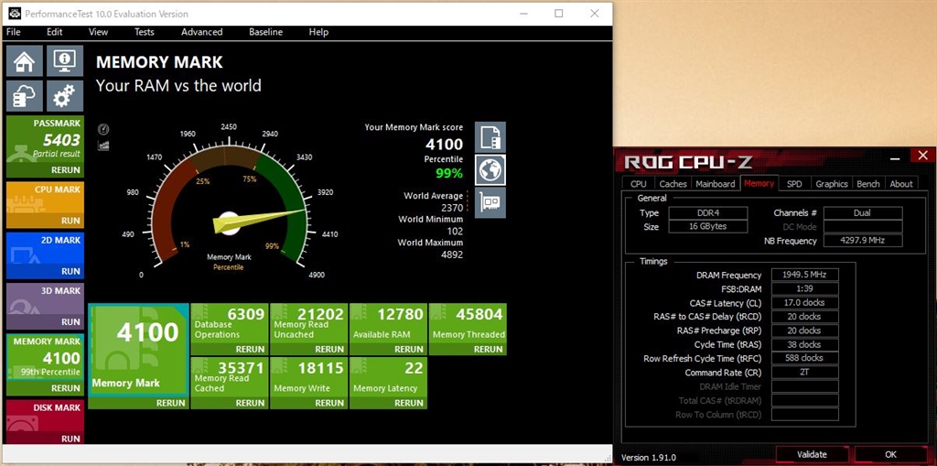Image resolution: width=937 pixels, height=466 pixels.
Task: Toggle the small speedometer gauge view icon
Action: pos(103,129)
